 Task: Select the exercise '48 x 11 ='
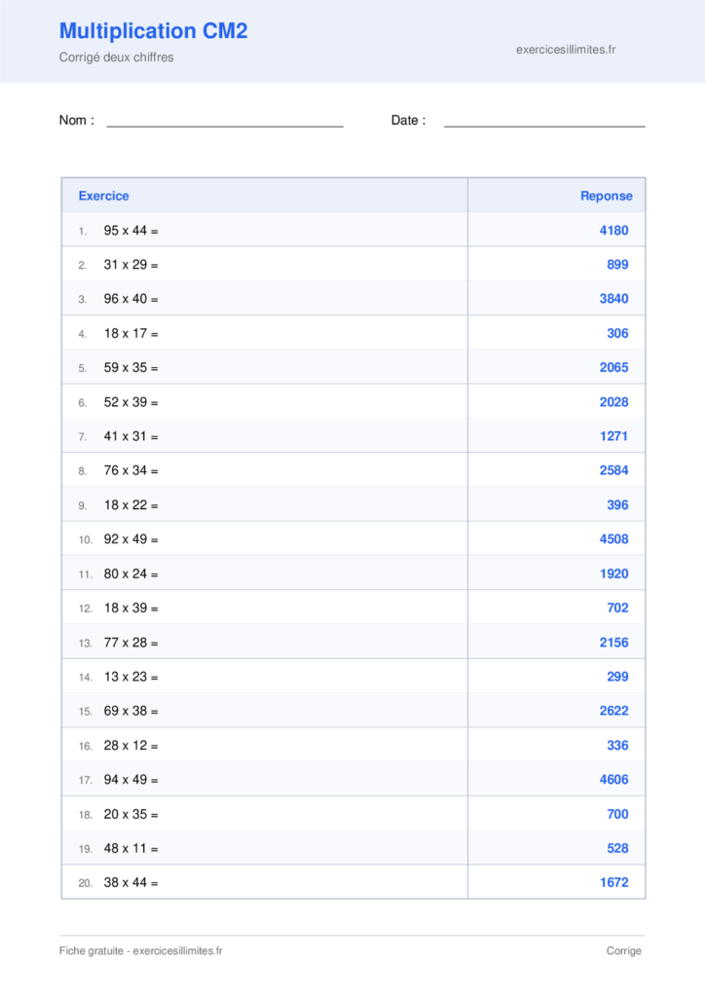130,848
